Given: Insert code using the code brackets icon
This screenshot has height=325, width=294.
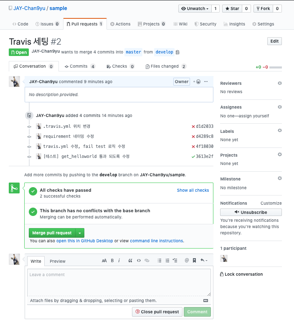Looking at the screenshot, I should click(x=139, y=261).
